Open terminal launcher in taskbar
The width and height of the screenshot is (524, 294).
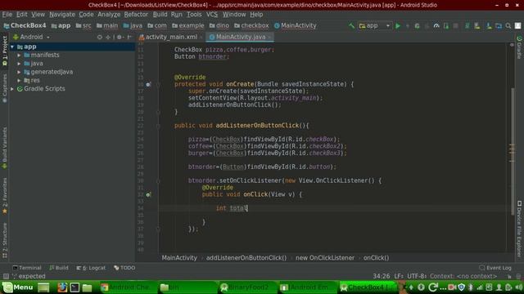point(75,287)
